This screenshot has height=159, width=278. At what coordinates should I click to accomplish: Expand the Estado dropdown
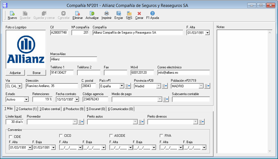(26, 100)
